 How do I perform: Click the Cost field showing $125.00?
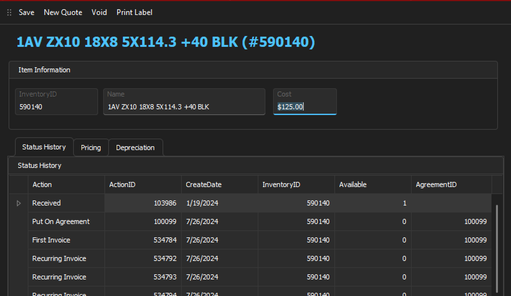click(305, 102)
